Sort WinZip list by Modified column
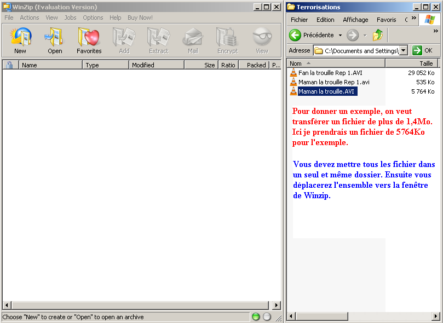 [157, 65]
